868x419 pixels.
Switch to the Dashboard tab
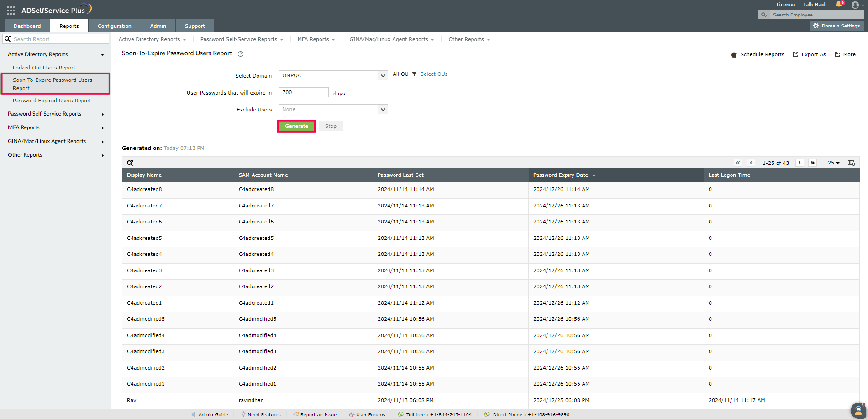pyautogui.click(x=27, y=26)
